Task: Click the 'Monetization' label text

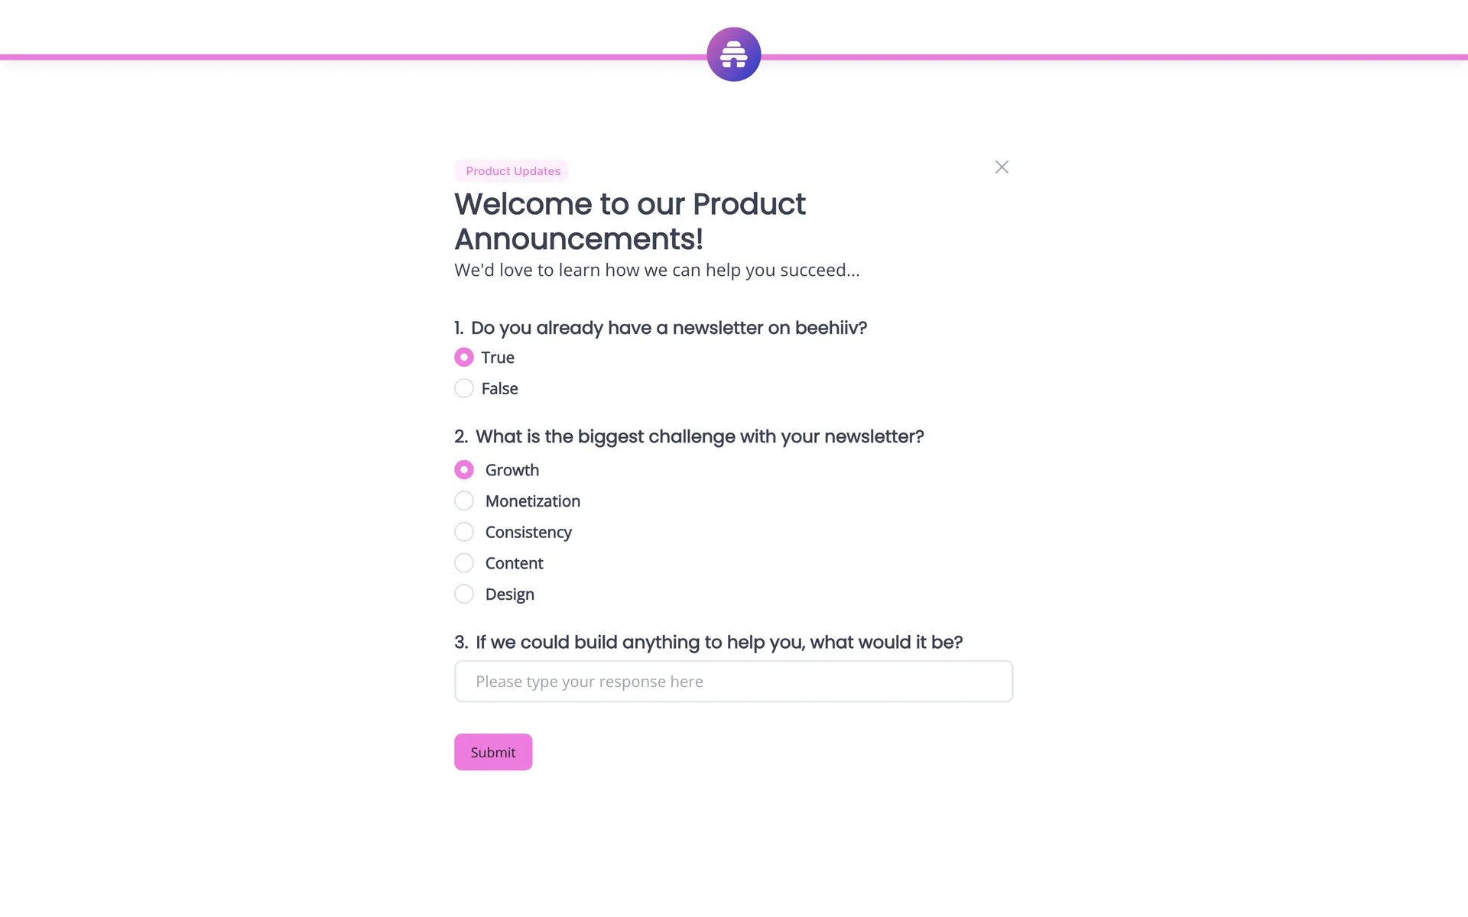Action: click(533, 501)
